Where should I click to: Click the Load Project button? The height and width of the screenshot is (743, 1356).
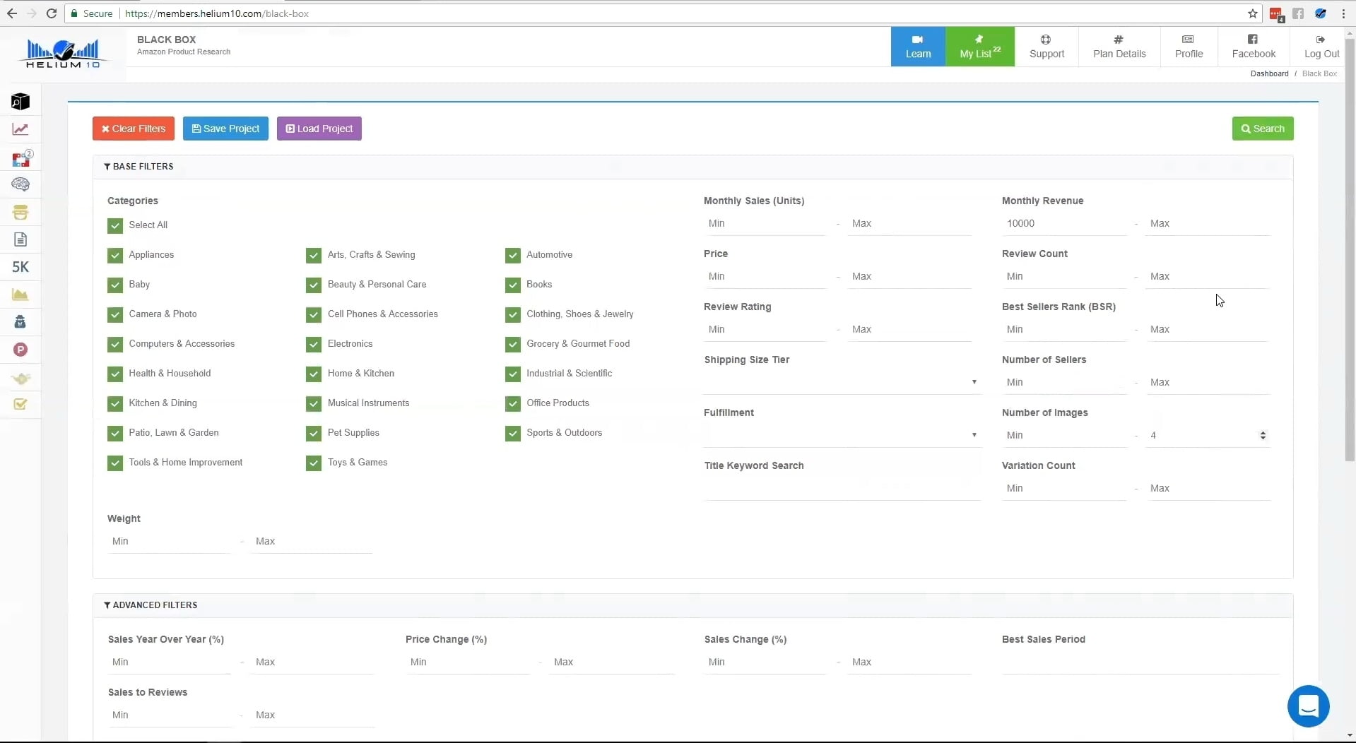coord(319,129)
